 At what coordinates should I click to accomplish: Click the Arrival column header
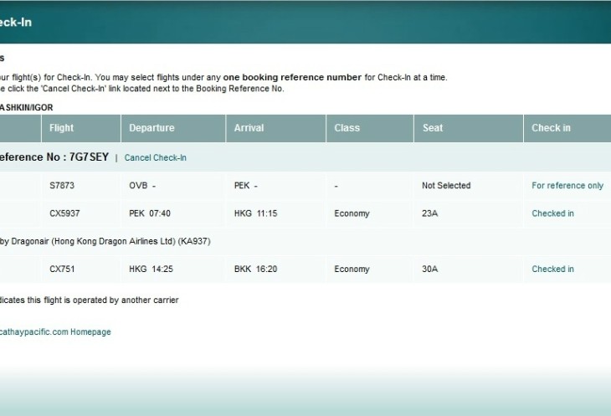(249, 128)
